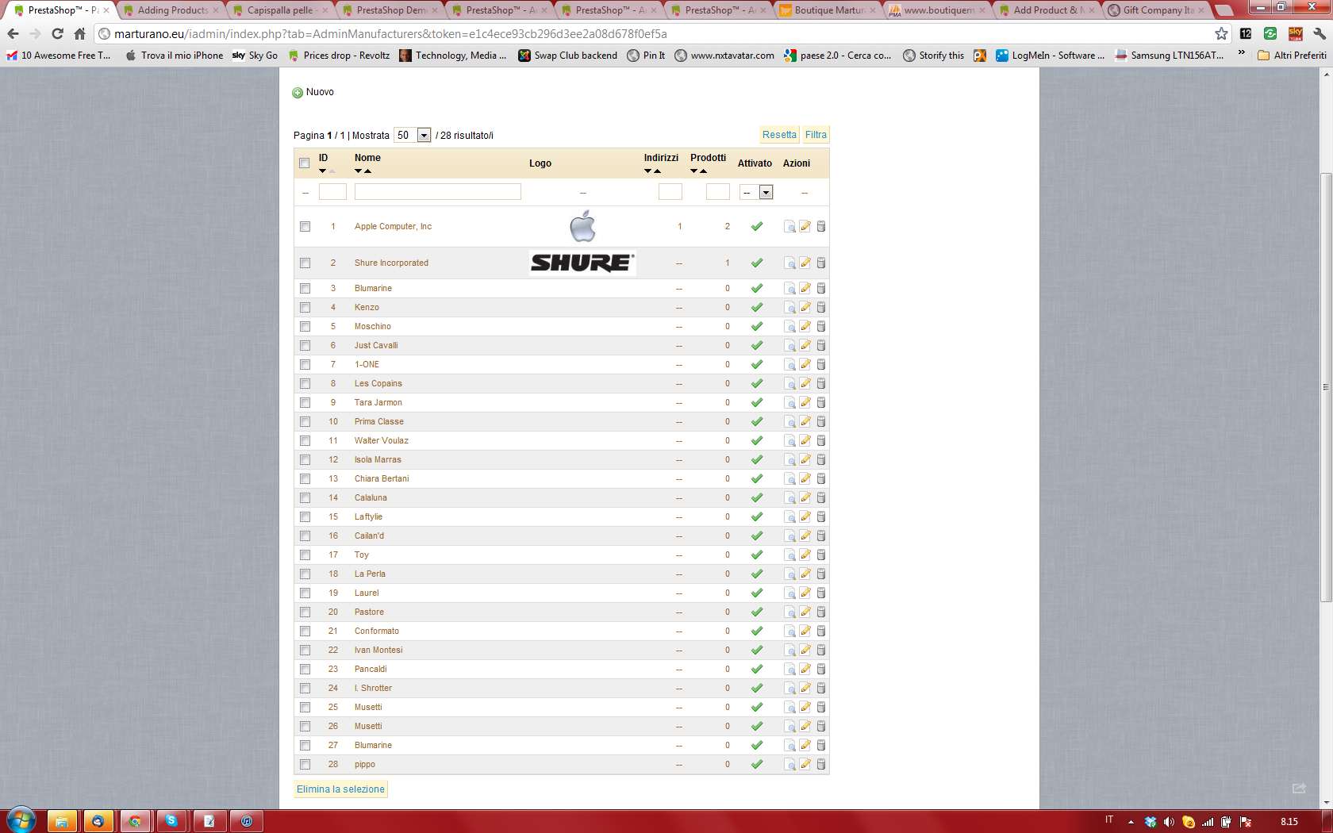This screenshot has width=1333, height=833.
Task: Switch to the Add Product tab
Action: (1047, 10)
